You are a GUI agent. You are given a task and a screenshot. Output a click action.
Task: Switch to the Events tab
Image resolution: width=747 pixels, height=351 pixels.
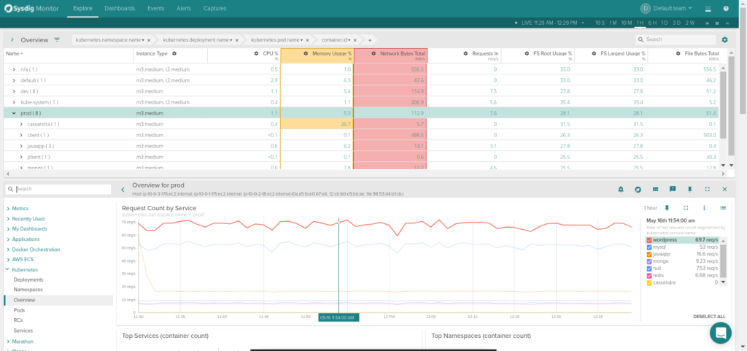pos(156,9)
